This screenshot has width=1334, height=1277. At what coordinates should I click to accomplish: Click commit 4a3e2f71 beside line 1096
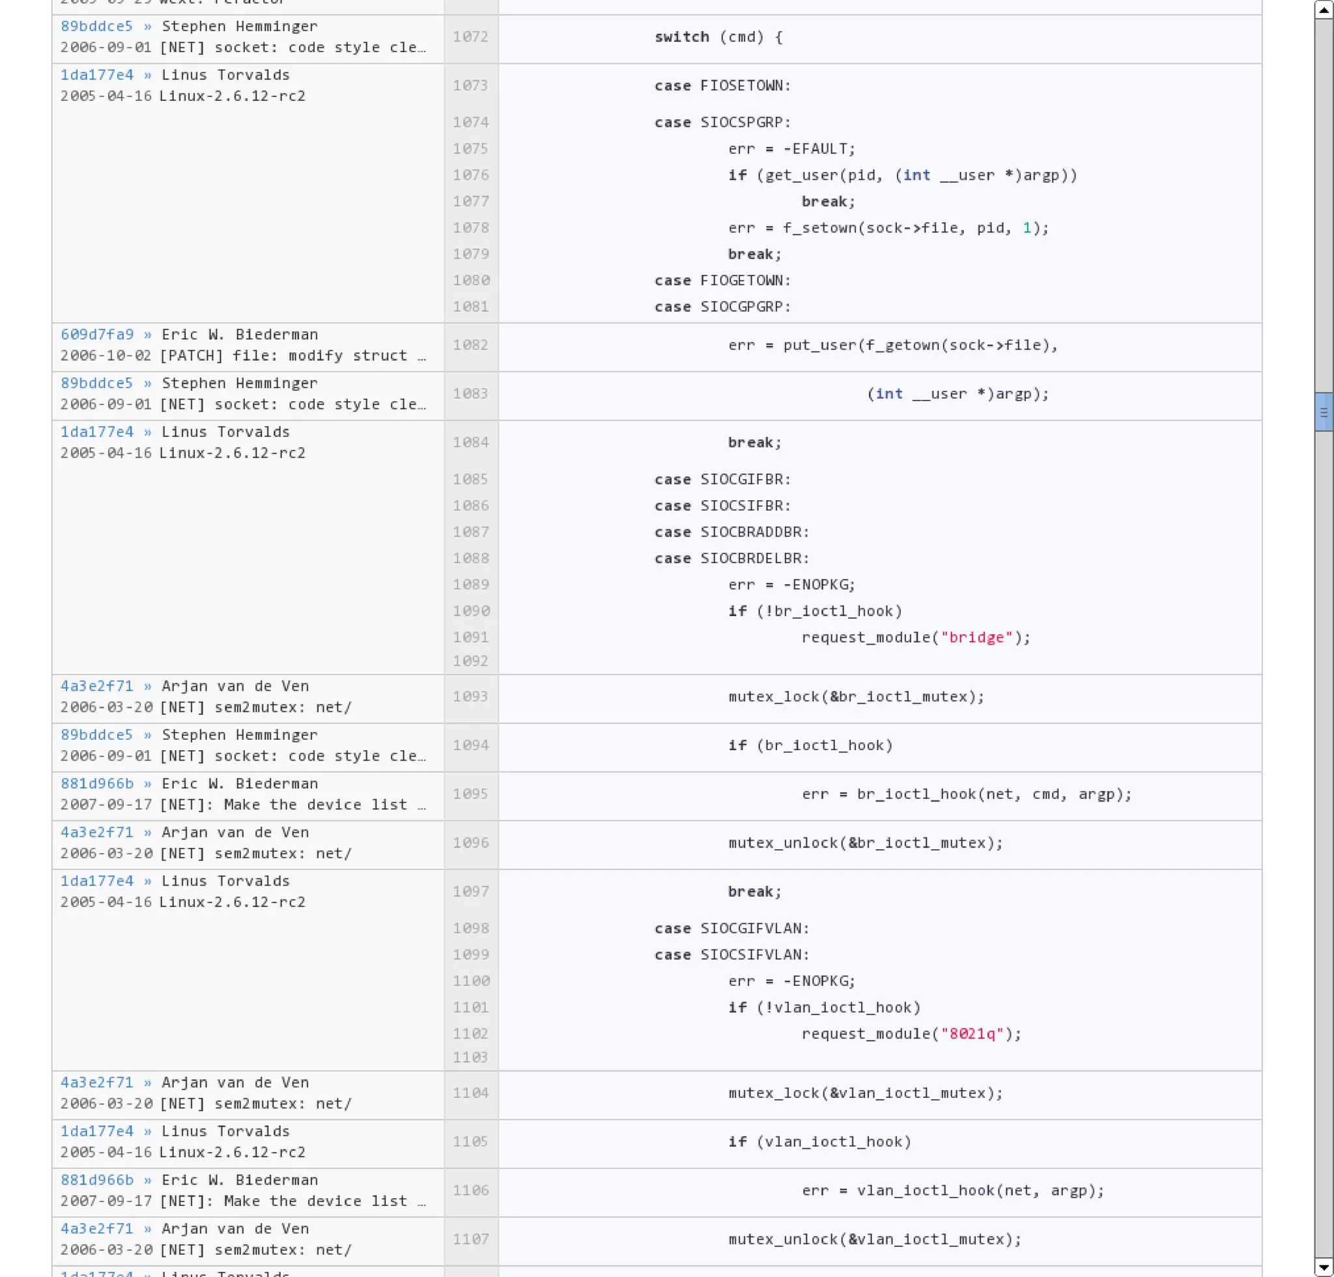click(x=96, y=832)
